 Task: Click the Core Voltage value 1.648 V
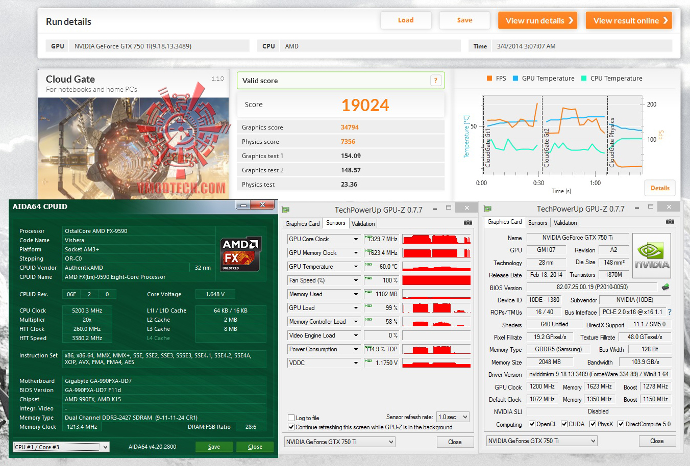(215, 294)
